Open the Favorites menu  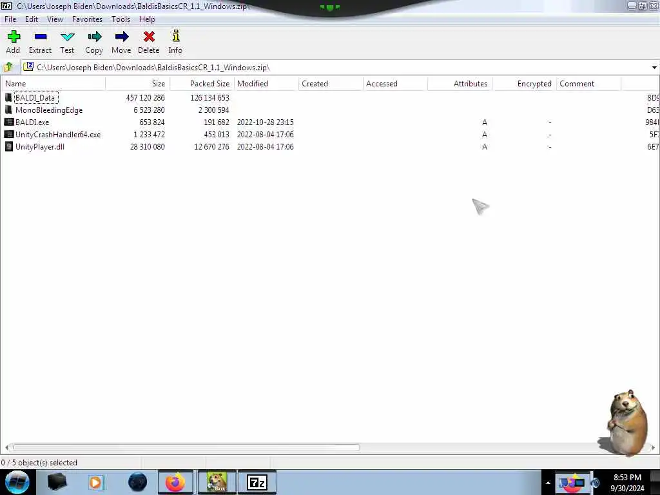coord(87,19)
